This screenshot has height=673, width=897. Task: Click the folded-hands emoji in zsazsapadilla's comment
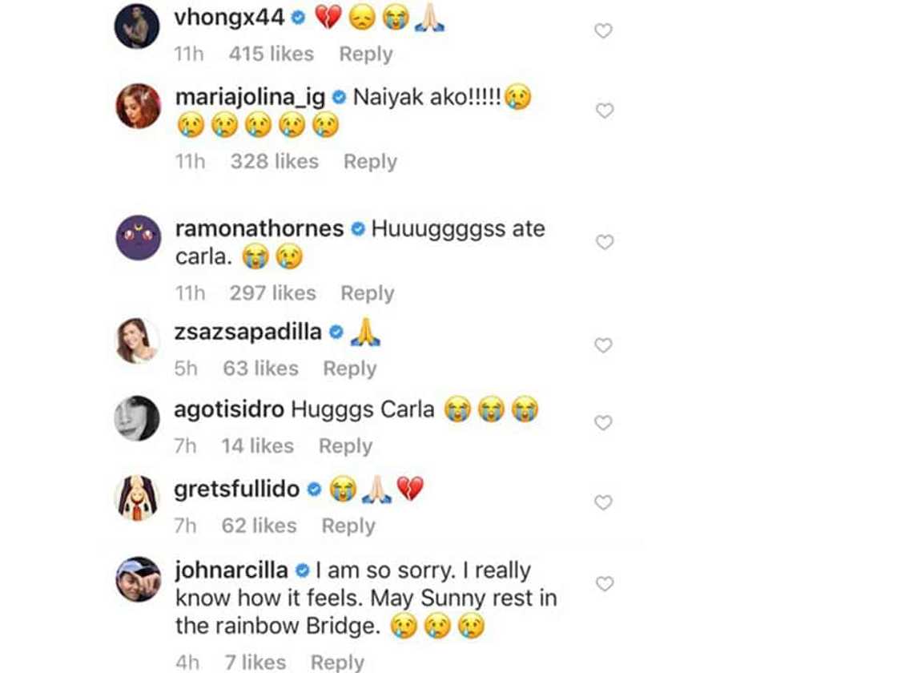(x=364, y=330)
